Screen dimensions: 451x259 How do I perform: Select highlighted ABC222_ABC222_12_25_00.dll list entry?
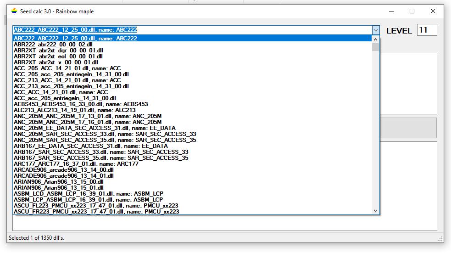pos(75,39)
